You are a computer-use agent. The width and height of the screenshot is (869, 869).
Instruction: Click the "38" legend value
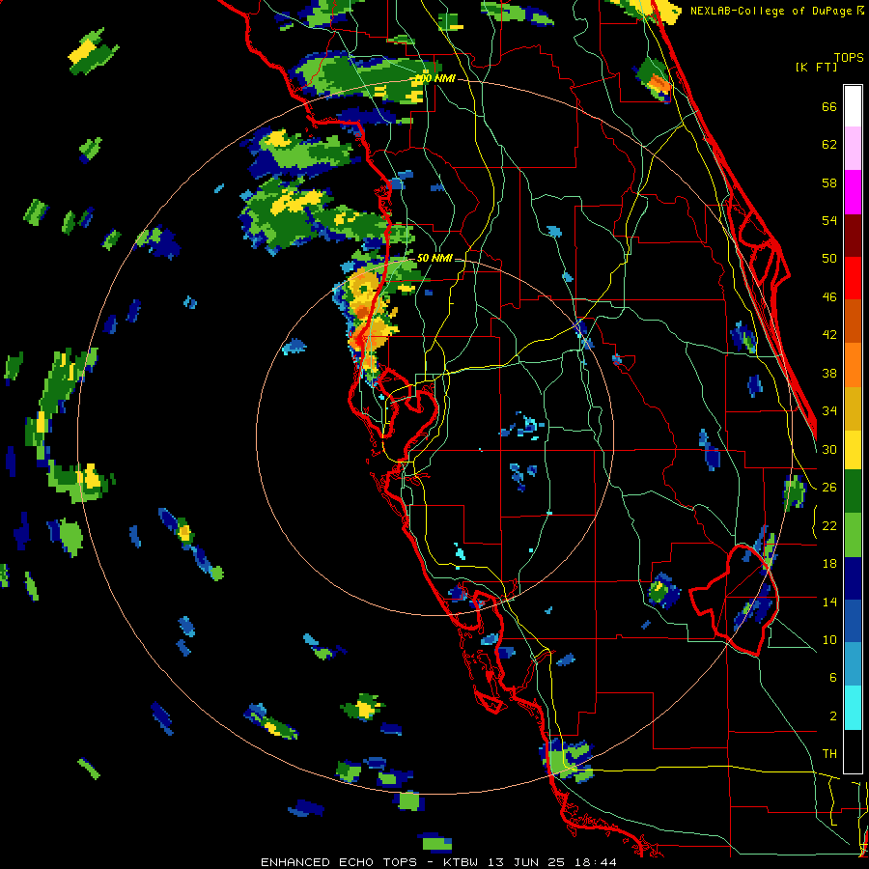pyautogui.click(x=829, y=374)
